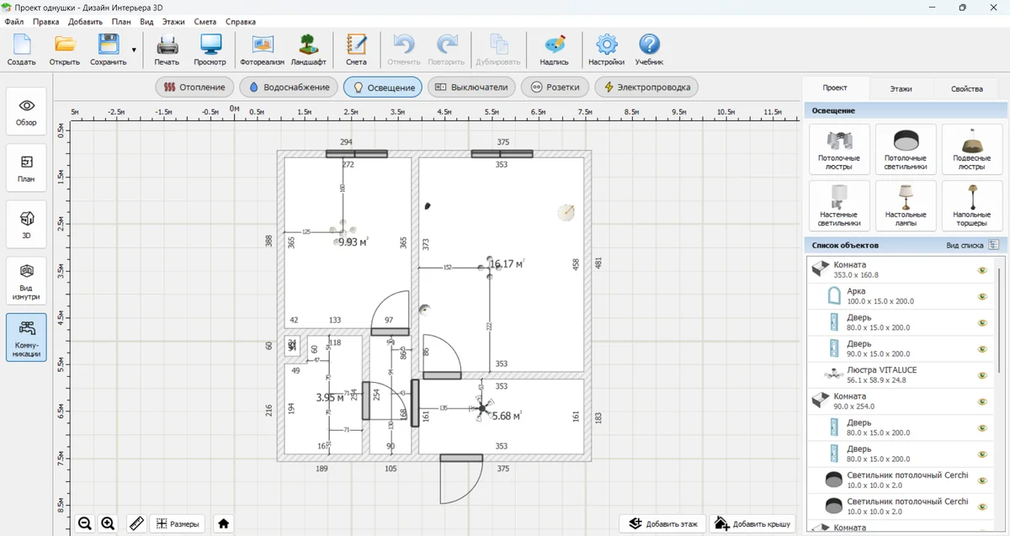Image resolution: width=1010 pixels, height=536 pixels.
Task: Open the Этажи menu
Action: point(173,21)
